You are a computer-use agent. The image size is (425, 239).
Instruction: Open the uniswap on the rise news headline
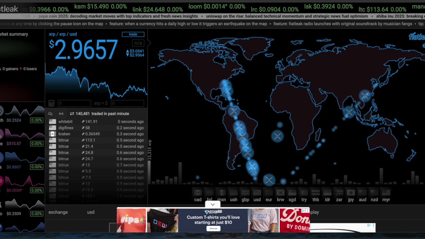(287, 16)
